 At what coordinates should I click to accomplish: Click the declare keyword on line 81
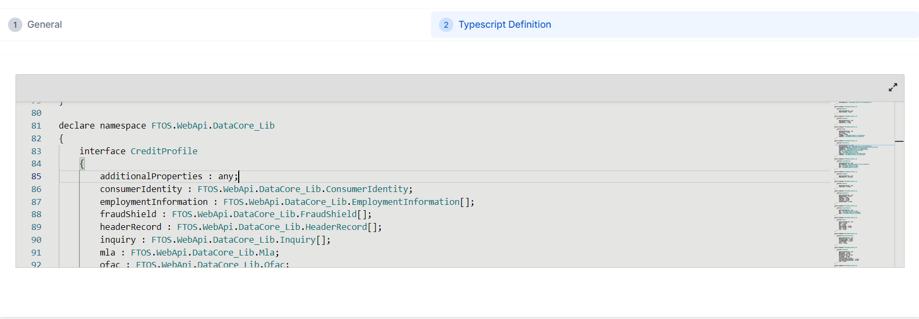coord(76,126)
